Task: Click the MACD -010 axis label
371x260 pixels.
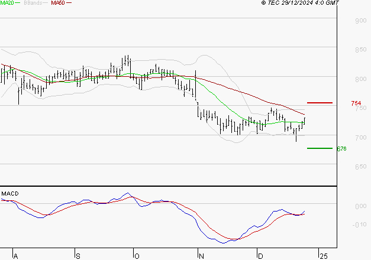Action: pyautogui.click(x=359, y=225)
